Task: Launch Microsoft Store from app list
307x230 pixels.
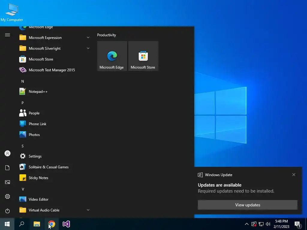Action: (55, 59)
